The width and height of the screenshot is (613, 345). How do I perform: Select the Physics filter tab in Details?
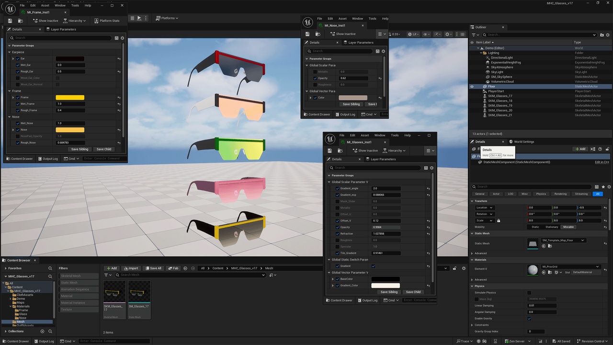point(541,194)
